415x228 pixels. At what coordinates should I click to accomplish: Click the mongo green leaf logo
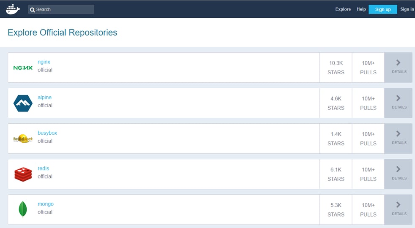[23, 209]
